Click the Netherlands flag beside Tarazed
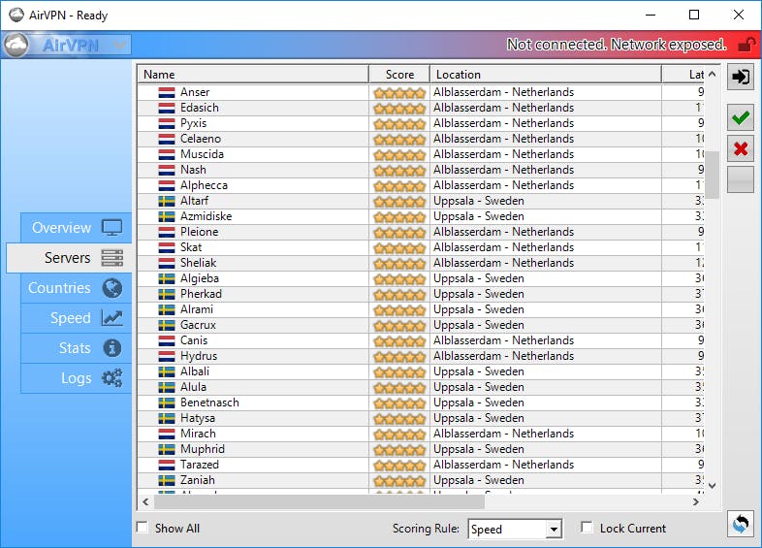This screenshot has width=762, height=548. tap(167, 465)
